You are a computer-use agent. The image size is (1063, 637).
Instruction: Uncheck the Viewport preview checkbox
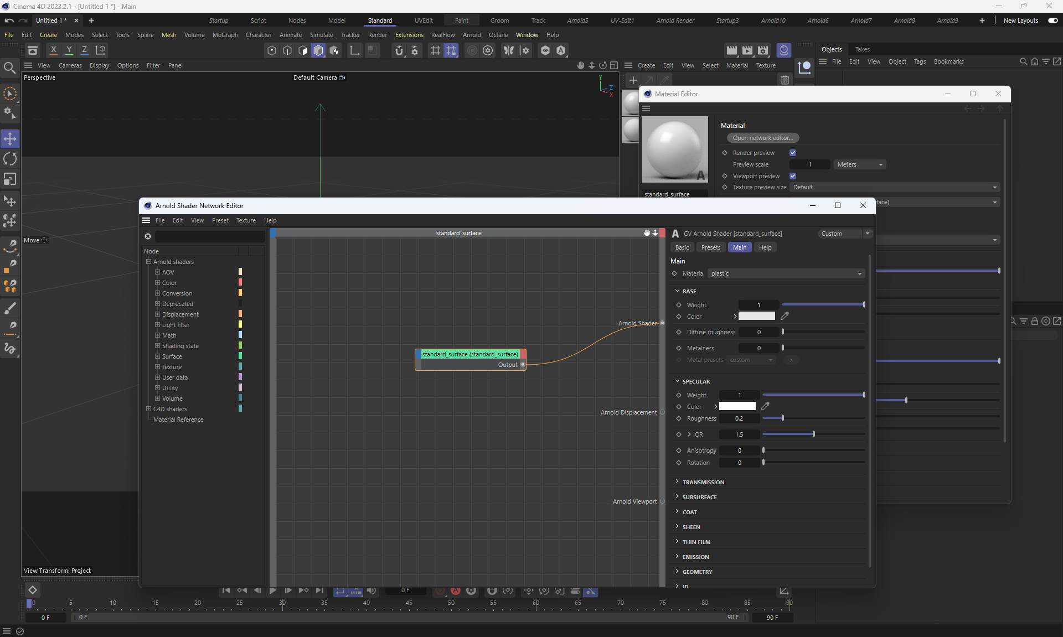pos(793,176)
